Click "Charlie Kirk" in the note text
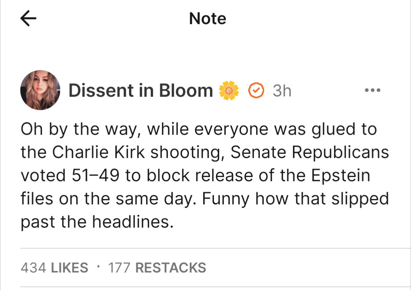Image resolution: width=411 pixels, height=290 pixels. click(99, 153)
